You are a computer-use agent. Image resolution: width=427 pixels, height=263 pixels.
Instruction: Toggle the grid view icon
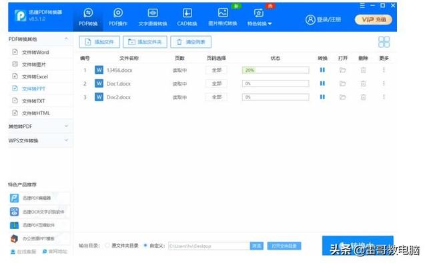point(384,42)
